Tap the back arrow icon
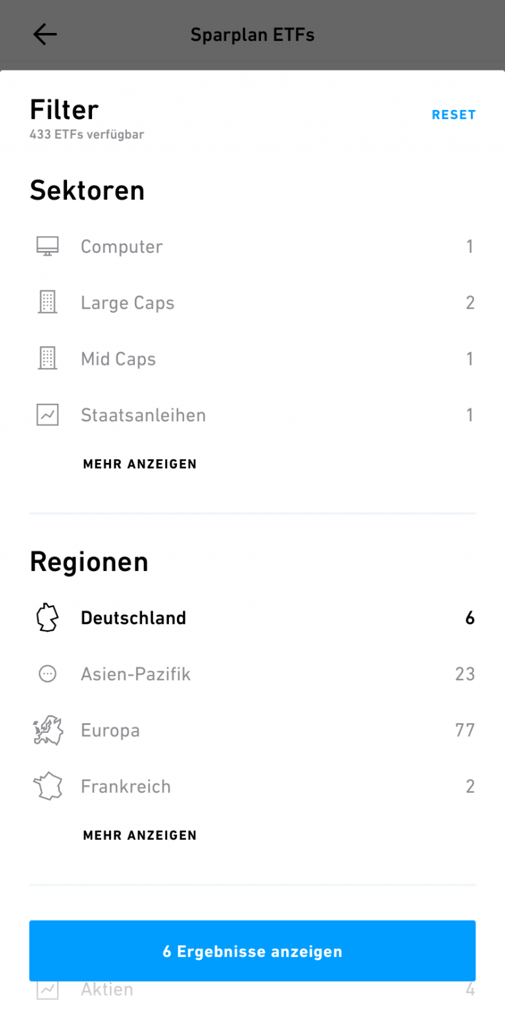Screen dimensions: 505x1026 pos(45,35)
